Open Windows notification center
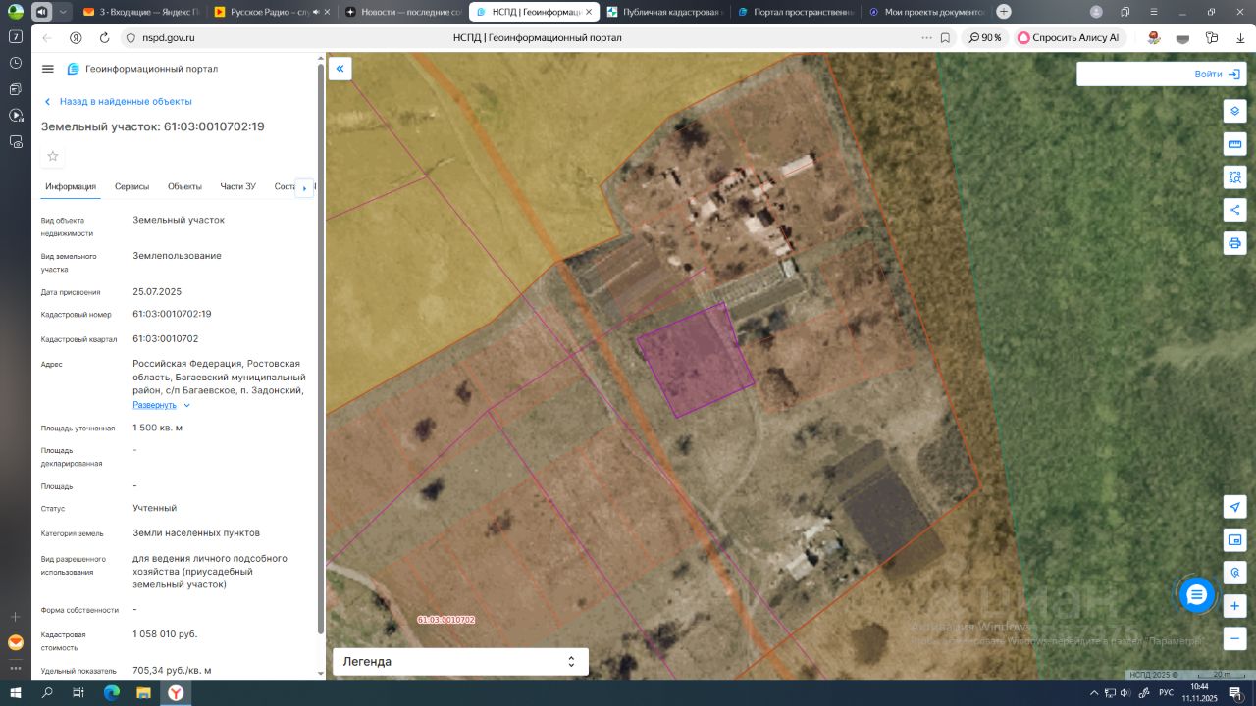 pos(1235,692)
